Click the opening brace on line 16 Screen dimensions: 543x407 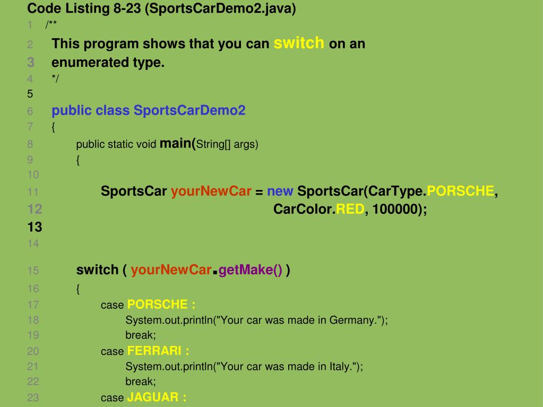78,289
